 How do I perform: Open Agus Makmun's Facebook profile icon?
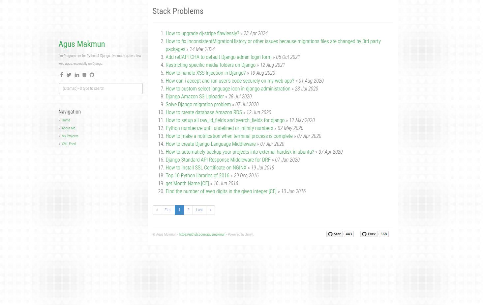click(x=61, y=75)
